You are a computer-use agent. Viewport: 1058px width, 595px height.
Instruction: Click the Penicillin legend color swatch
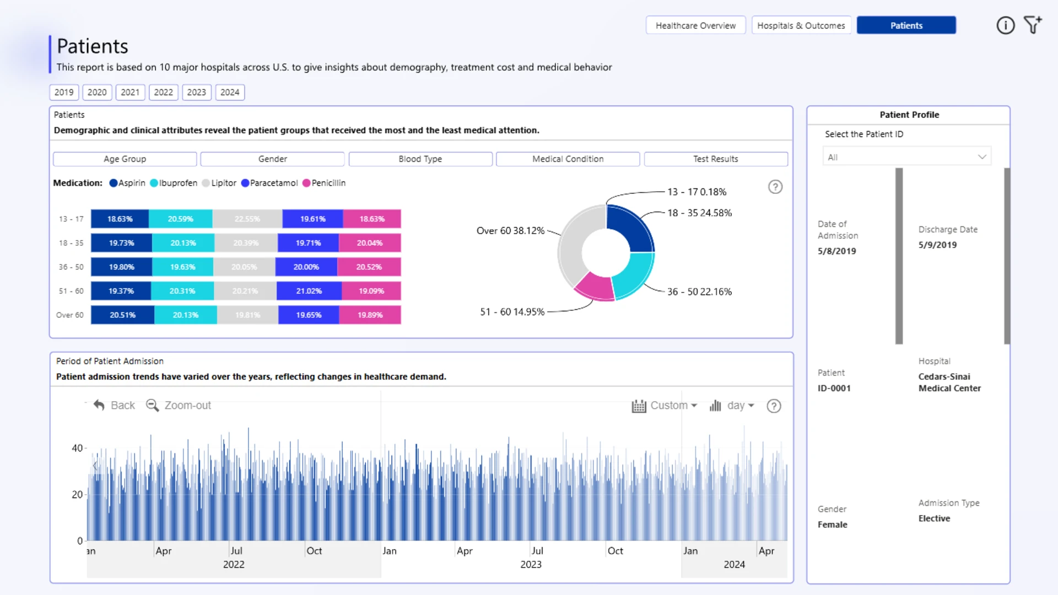click(306, 183)
